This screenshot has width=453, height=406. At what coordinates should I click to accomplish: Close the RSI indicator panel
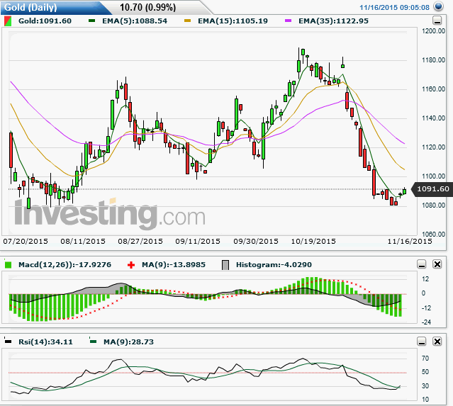click(x=437, y=342)
